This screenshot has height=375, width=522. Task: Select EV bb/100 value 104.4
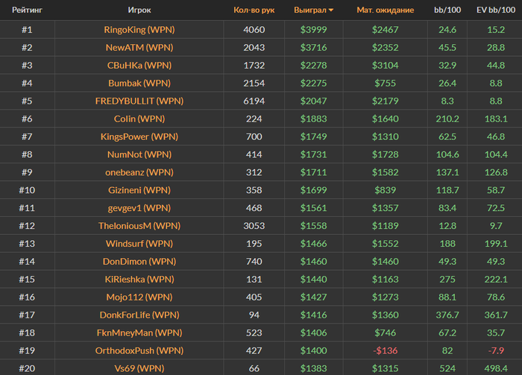[496, 154]
